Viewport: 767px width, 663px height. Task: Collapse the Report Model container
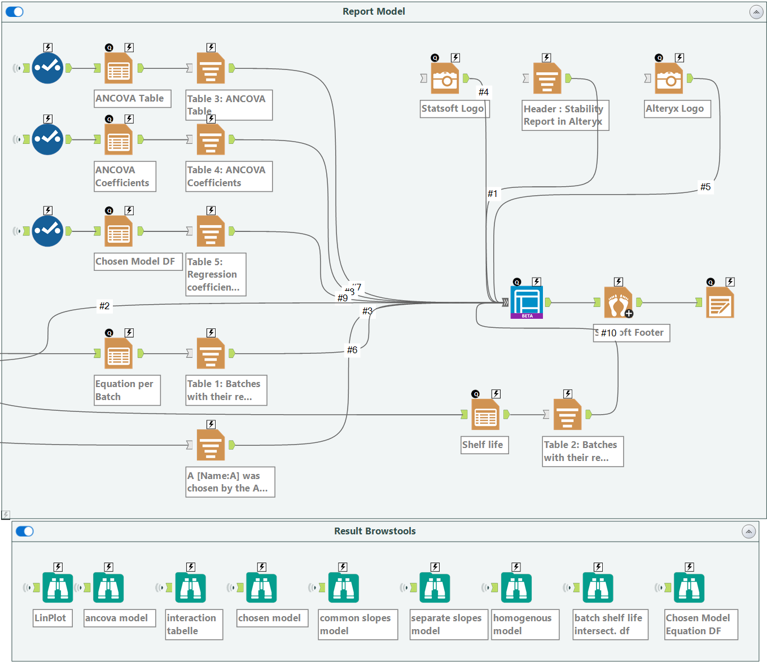tap(756, 12)
